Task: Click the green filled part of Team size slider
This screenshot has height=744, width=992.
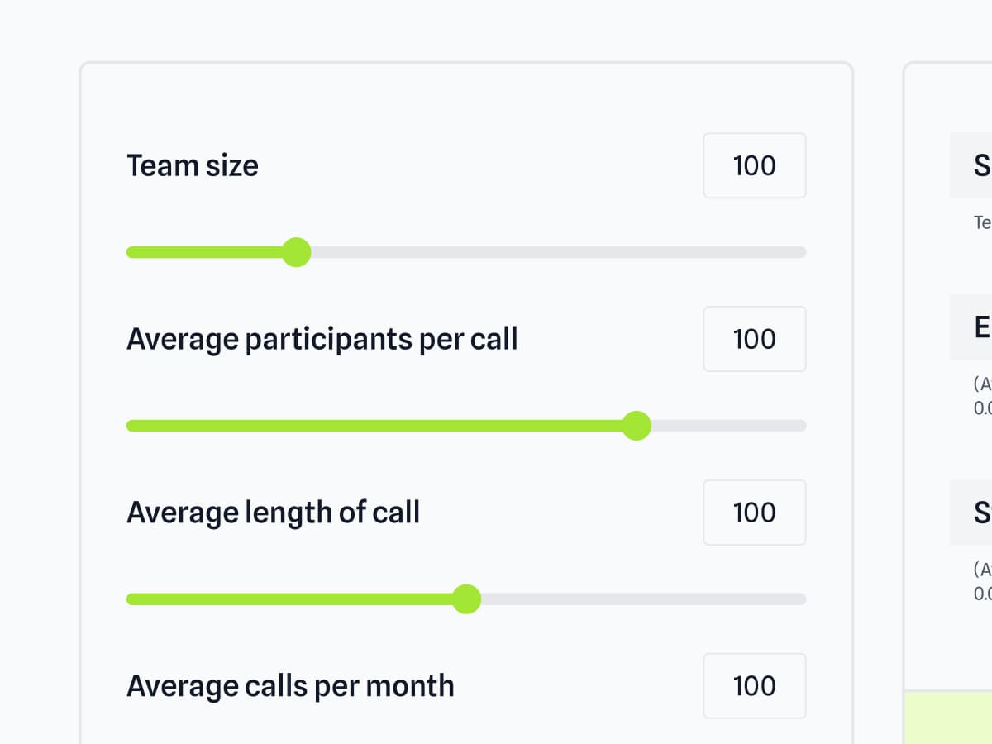Action: point(207,252)
